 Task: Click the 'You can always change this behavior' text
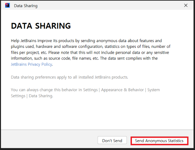point(85,93)
